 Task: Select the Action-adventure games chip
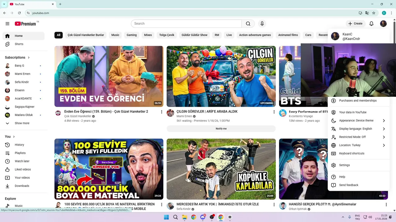point(255,35)
